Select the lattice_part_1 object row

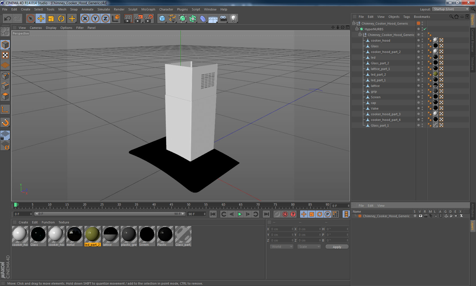pos(380,69)
